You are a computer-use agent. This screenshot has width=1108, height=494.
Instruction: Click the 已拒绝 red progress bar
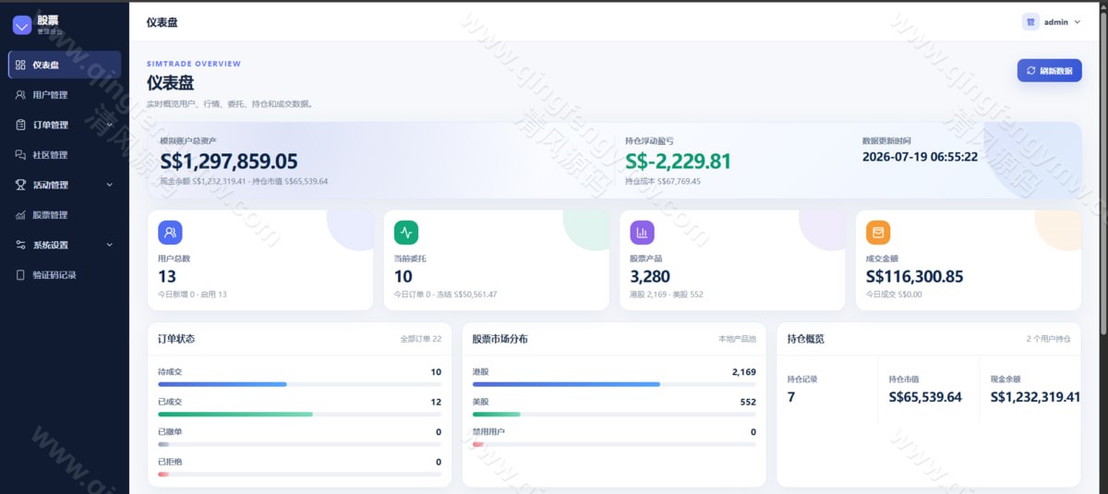299,474
